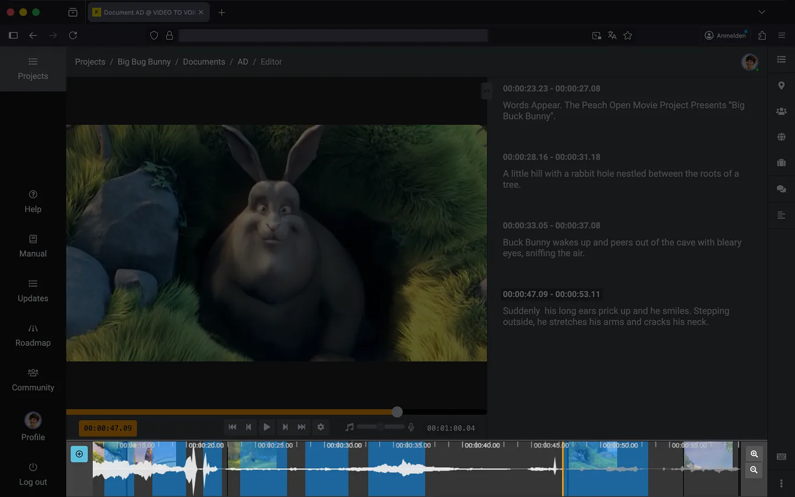Open the location pin panel in the right sidebar
795x497 pixels.
781,86
